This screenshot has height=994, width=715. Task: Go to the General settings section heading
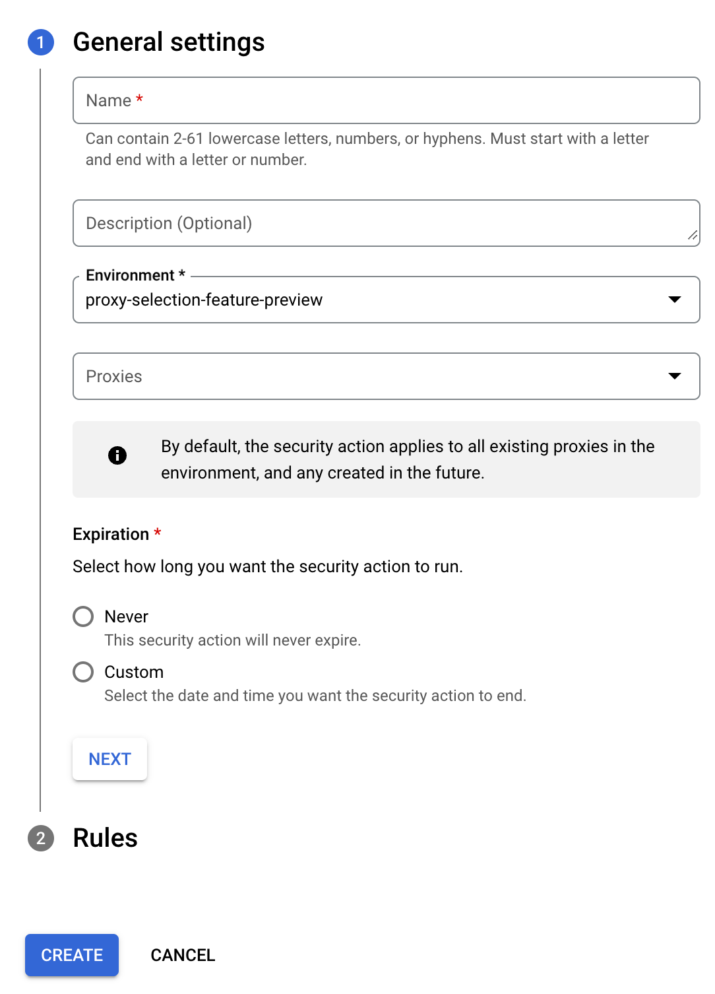(x=169, y=42)
